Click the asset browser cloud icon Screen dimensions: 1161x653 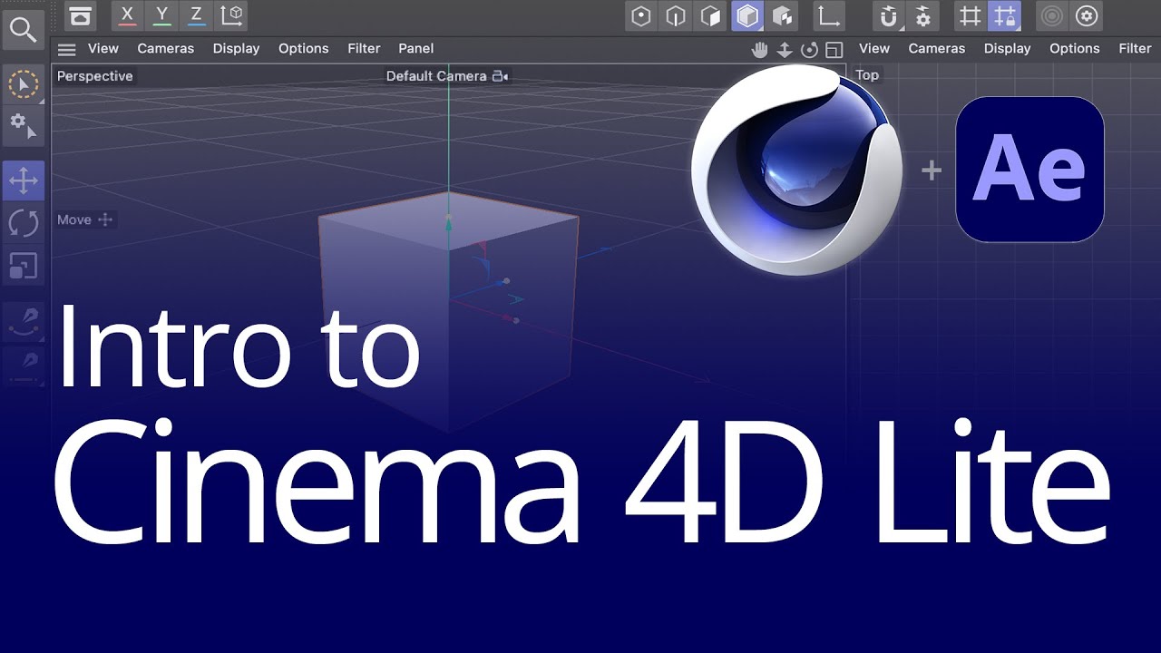click(x=81, y=15)
